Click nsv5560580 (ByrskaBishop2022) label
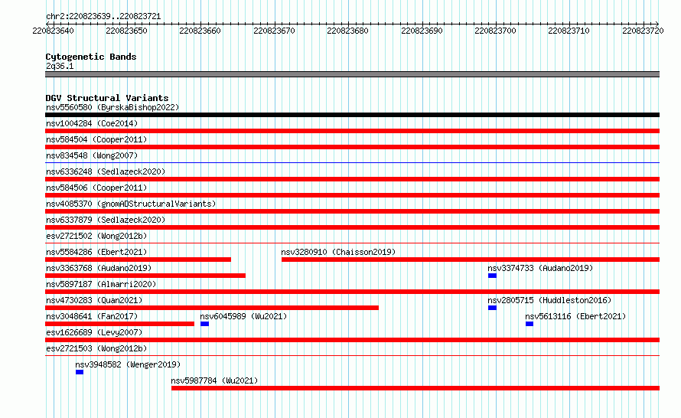The height and width of the screenshot is (418, 681). 112,107
